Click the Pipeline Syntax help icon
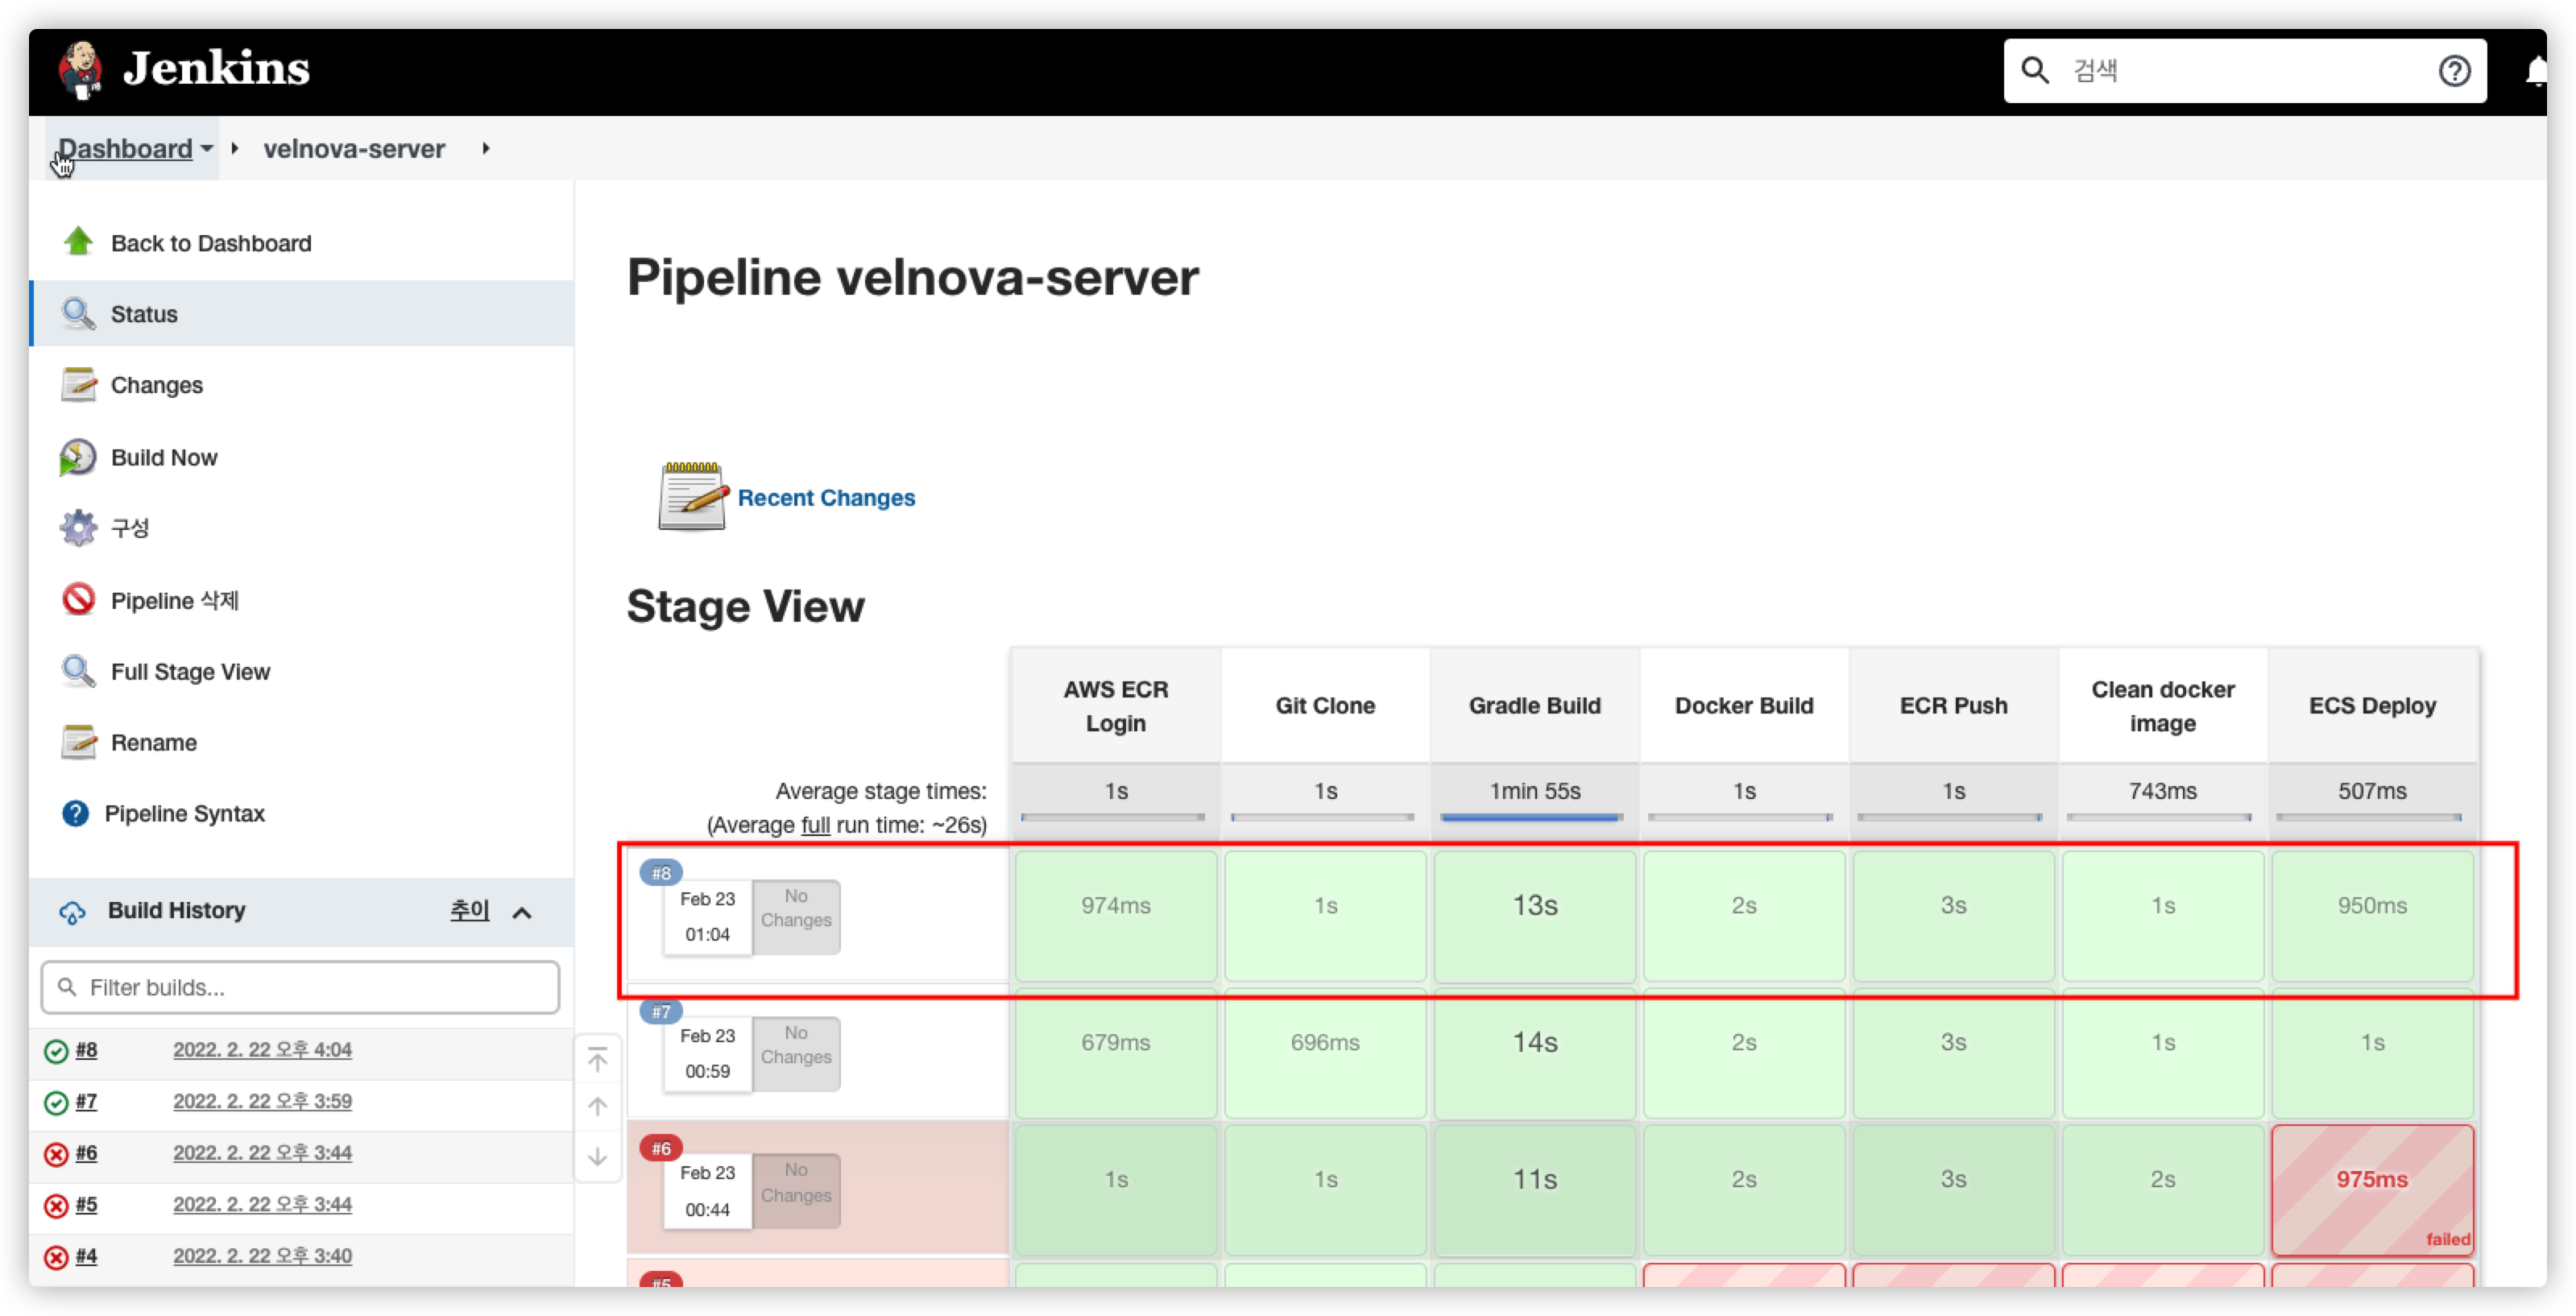Screen dimensions: 2576x1316 pyautogui.click(x=75, y=813)
